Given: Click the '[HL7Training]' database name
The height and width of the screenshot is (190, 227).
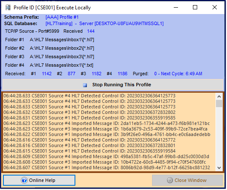Looking at the screenshot, I should (59, 23).
